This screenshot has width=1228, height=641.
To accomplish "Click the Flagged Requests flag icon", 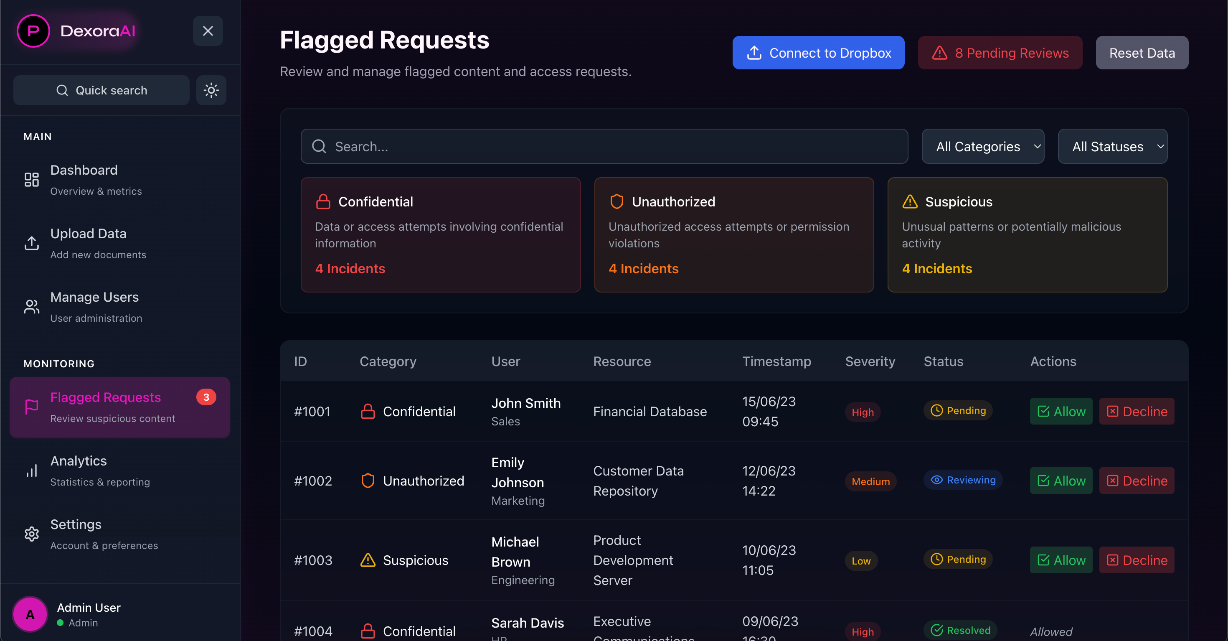I will [31, 407].
